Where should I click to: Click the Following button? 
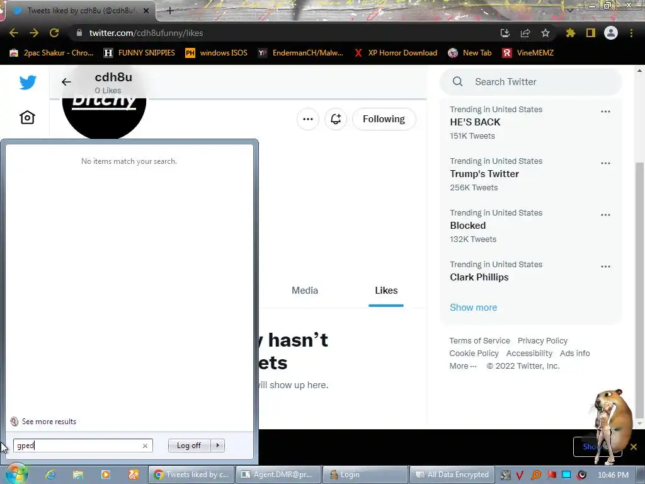click(384, 119)
